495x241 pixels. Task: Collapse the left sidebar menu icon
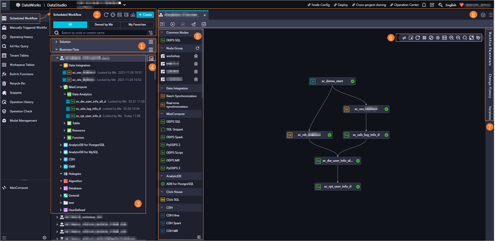4,238
